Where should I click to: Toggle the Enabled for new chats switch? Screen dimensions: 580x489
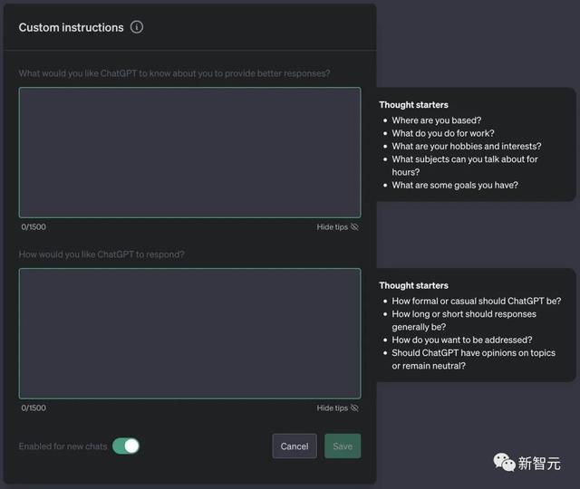tap(126, 446)
